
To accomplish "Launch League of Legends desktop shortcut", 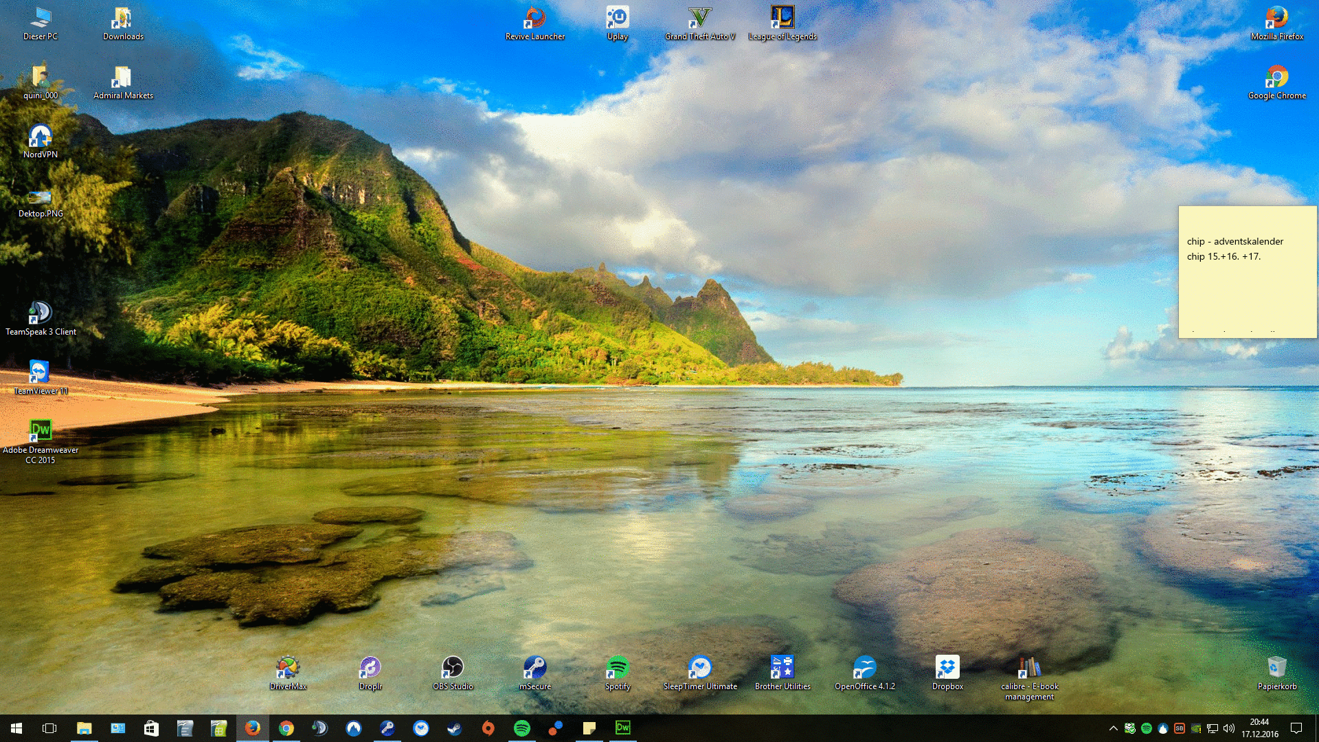I will coord(782,24).
